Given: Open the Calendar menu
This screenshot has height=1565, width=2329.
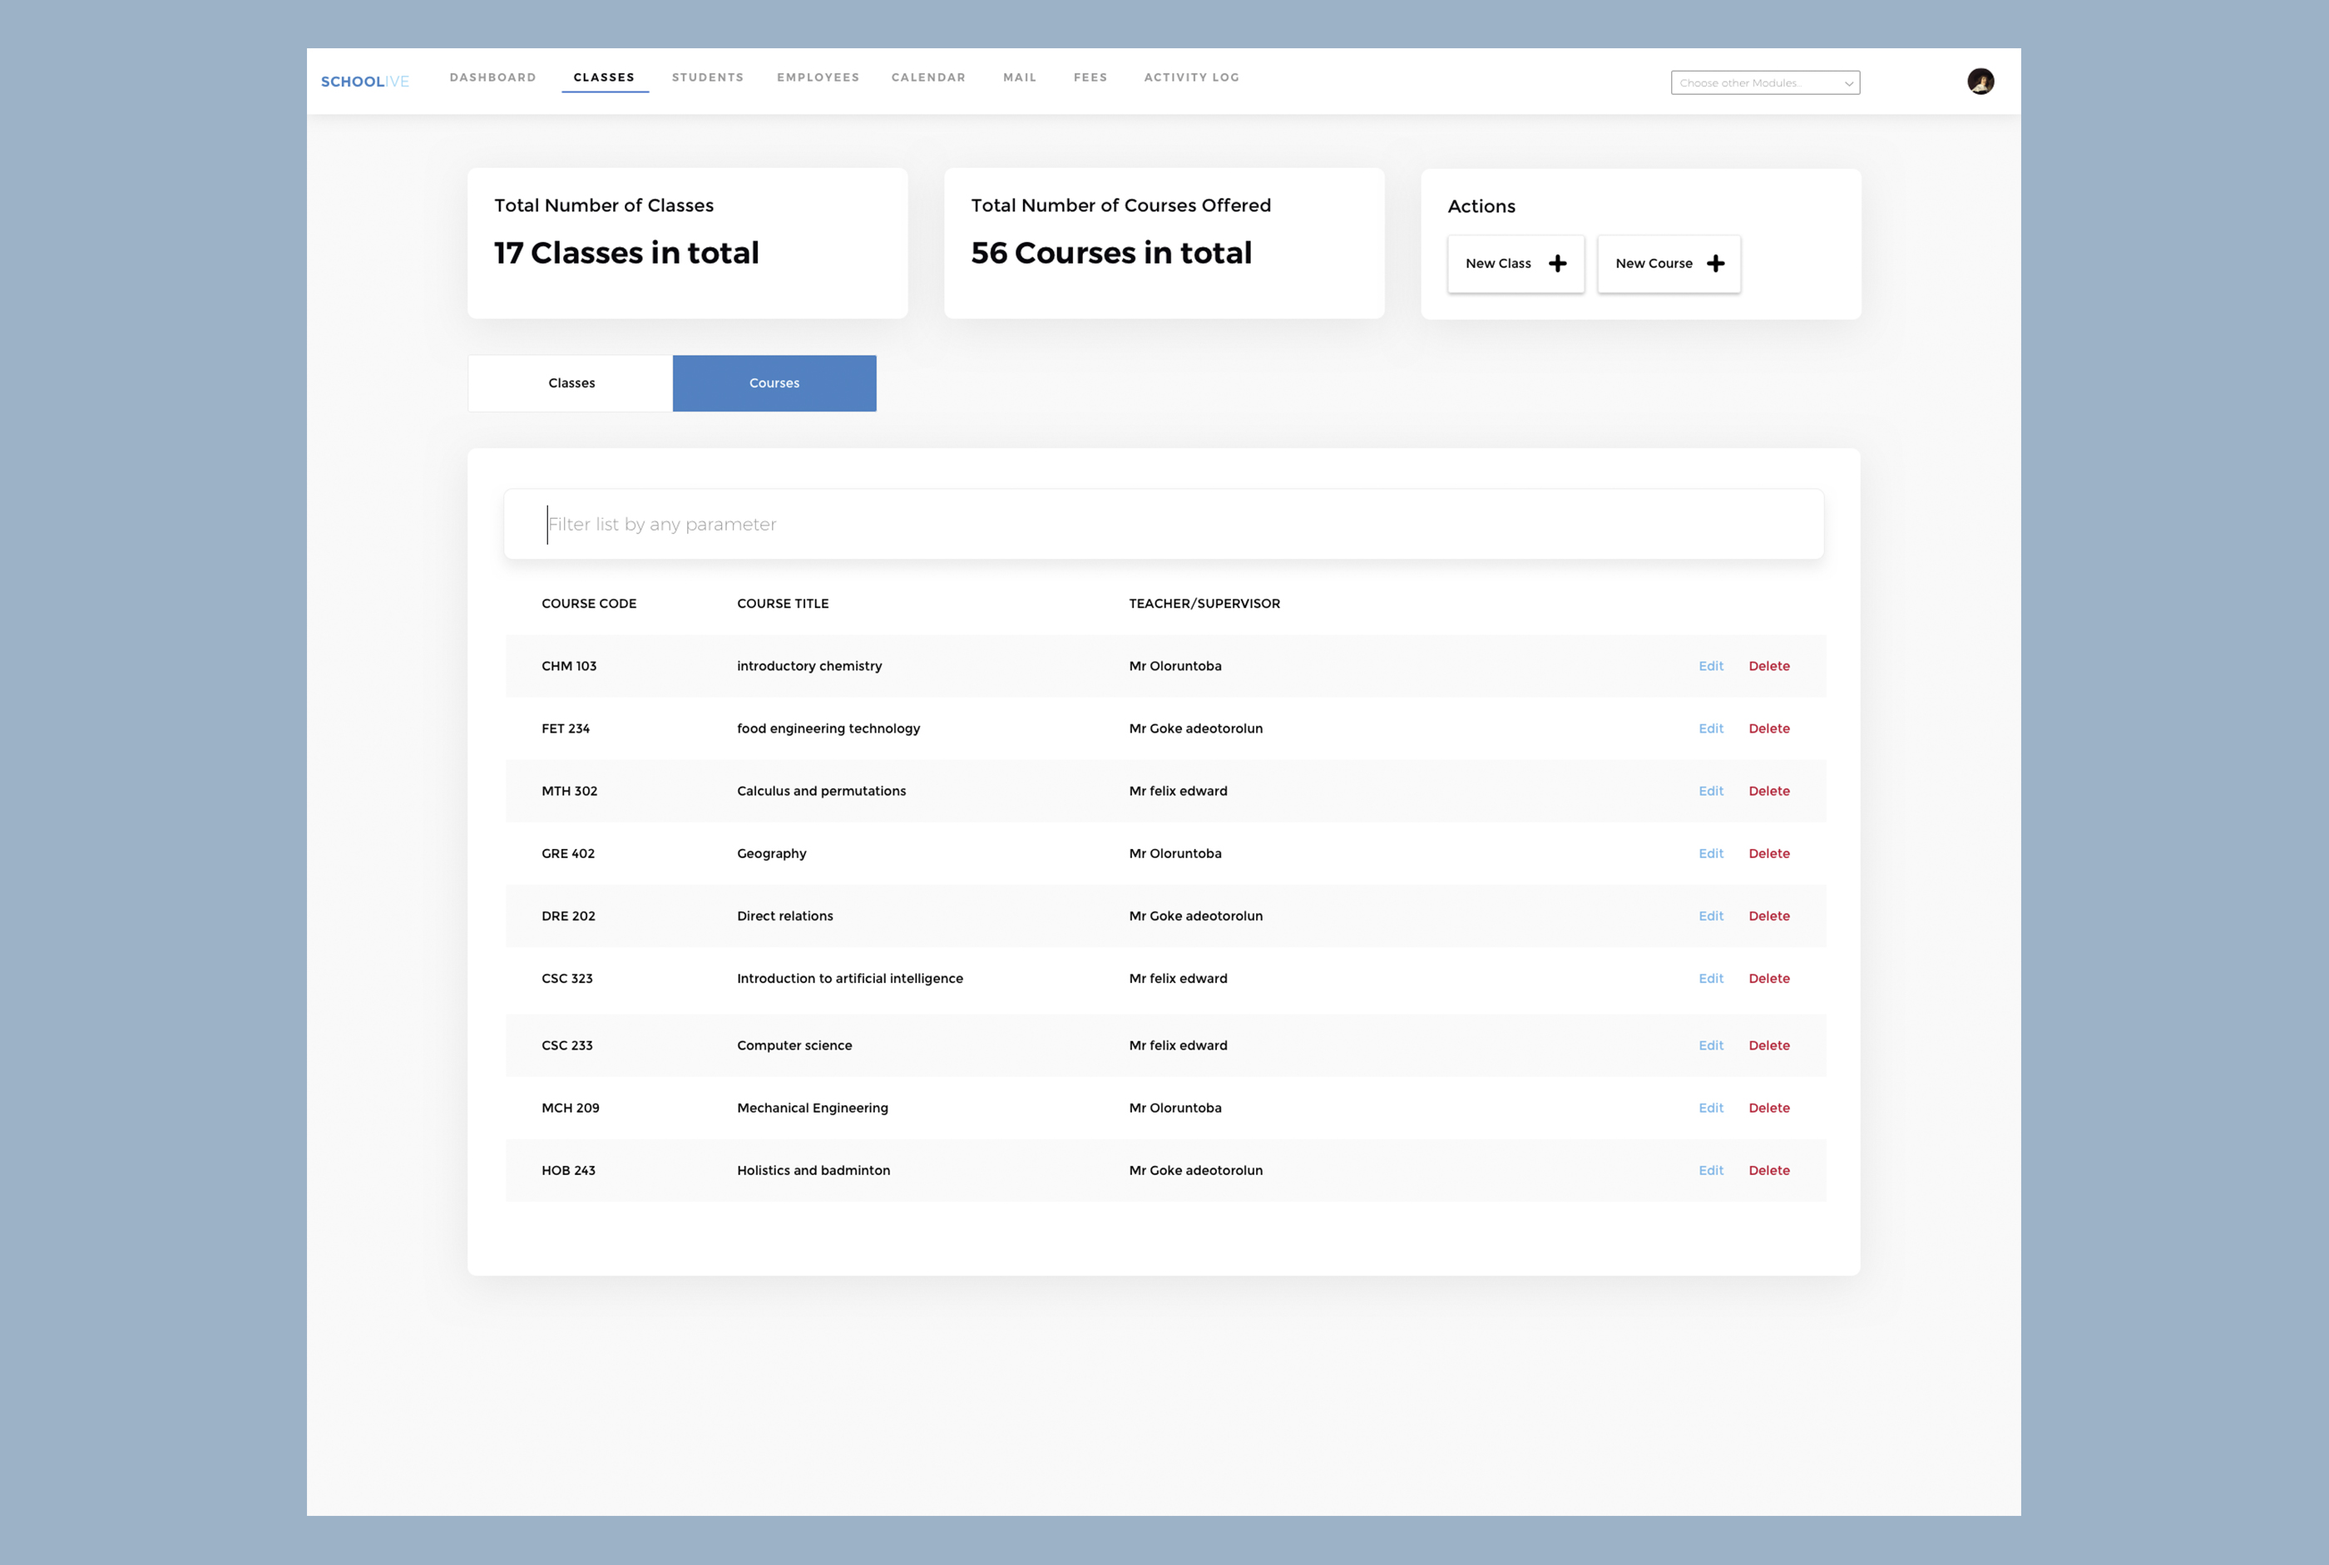Looking at the screenshot, I should pos(928,78).
